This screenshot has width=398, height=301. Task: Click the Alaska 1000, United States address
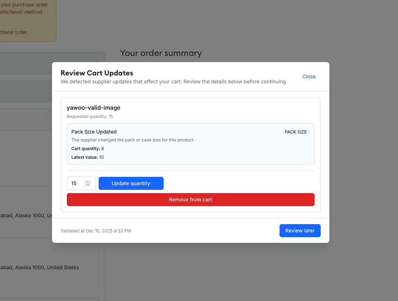39,267
